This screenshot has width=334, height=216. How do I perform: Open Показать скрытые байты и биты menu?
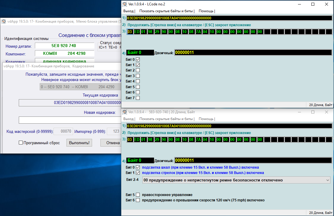coord(166,11)
